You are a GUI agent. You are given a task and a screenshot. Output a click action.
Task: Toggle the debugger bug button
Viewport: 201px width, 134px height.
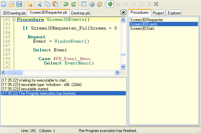(110, 4)
